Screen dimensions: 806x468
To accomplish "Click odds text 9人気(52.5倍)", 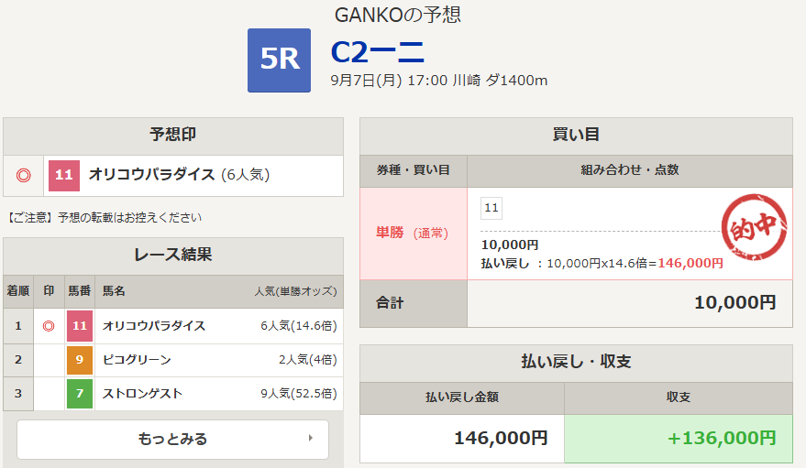I will (x=299, y=394).
